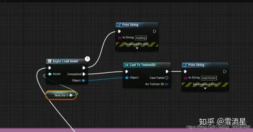Click the Asset input pin on Async Load Asset

pos(50,74)
